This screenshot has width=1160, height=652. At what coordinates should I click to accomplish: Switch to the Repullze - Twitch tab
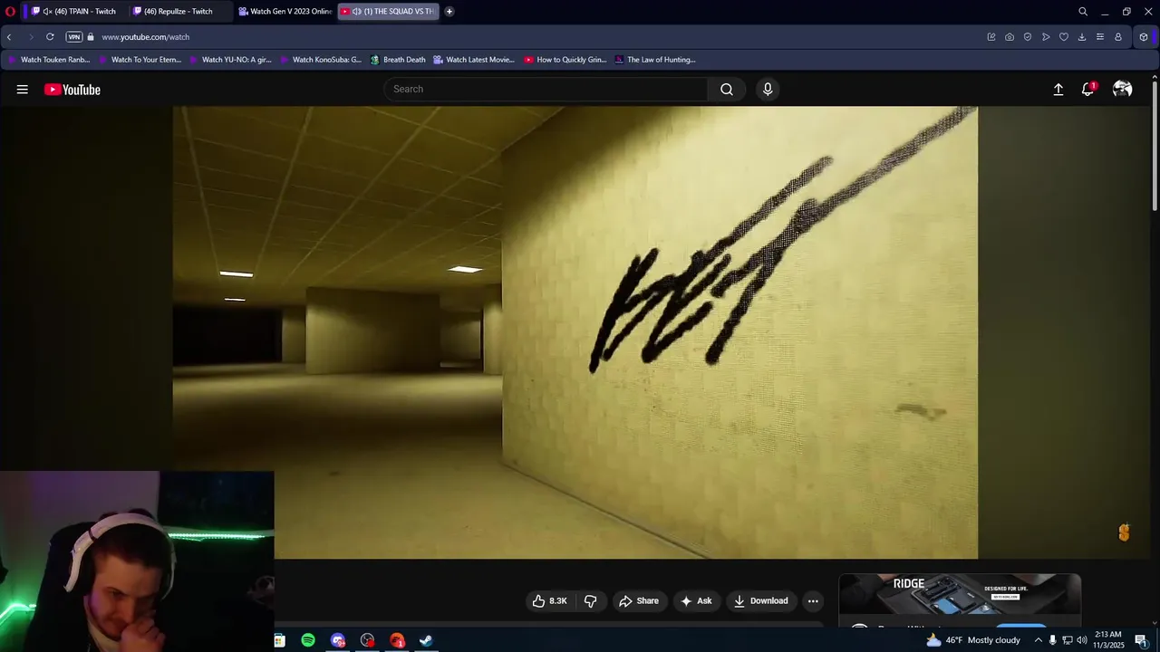pos(179,12)
